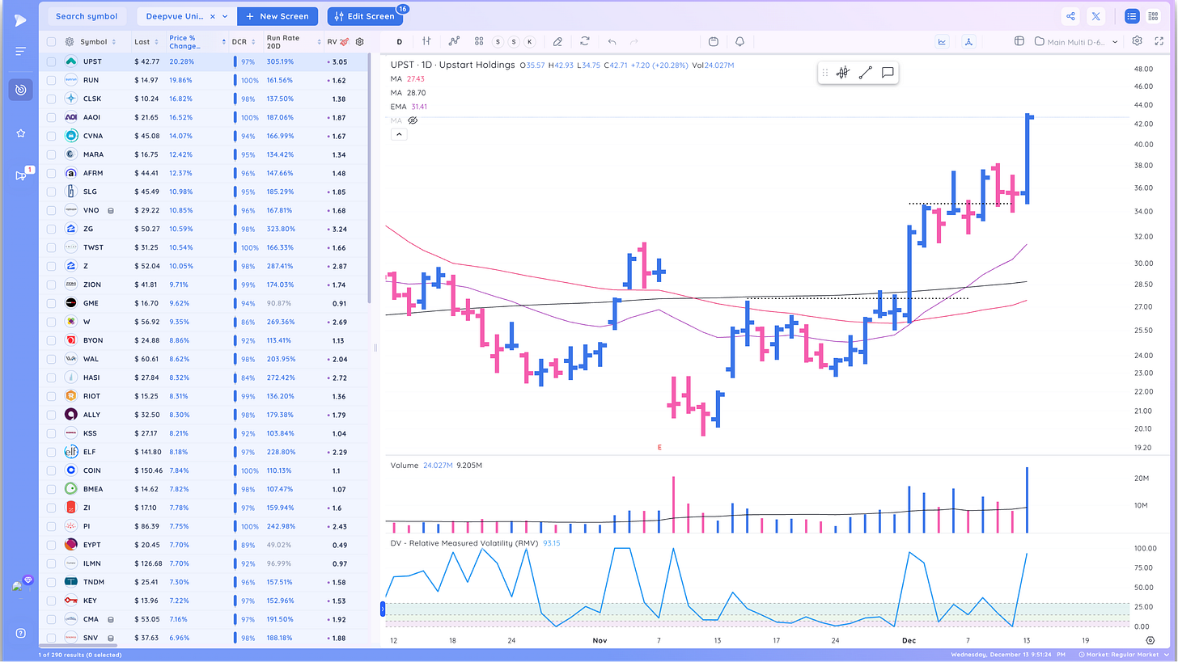Viewport: 1178px width, 662px height.
Task: Click the undo arrow in chart toolbar
Action: (x=612, y=41)
